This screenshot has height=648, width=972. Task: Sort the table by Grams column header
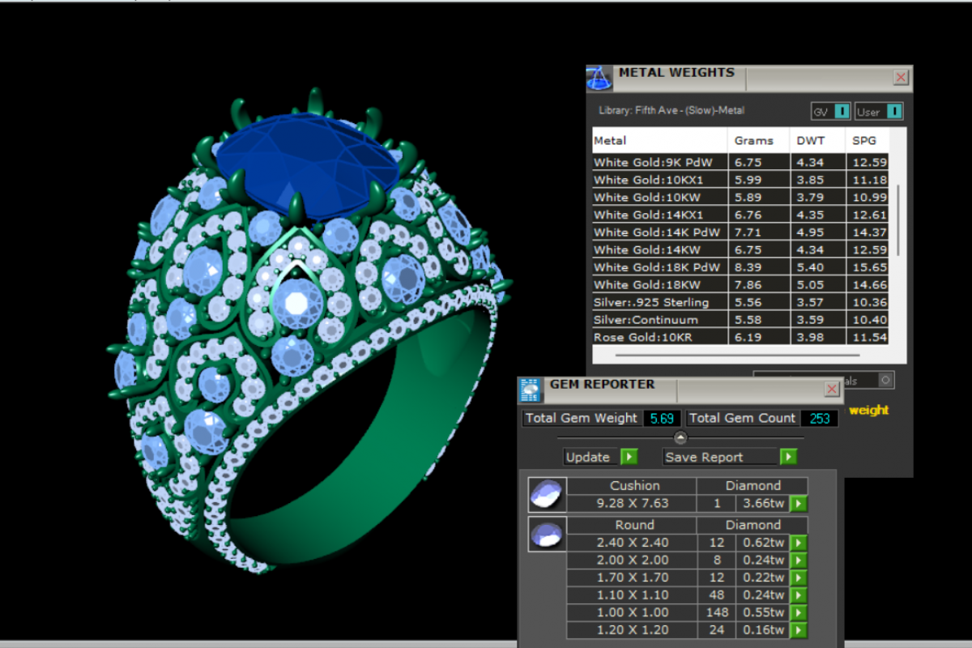point(753,140)
